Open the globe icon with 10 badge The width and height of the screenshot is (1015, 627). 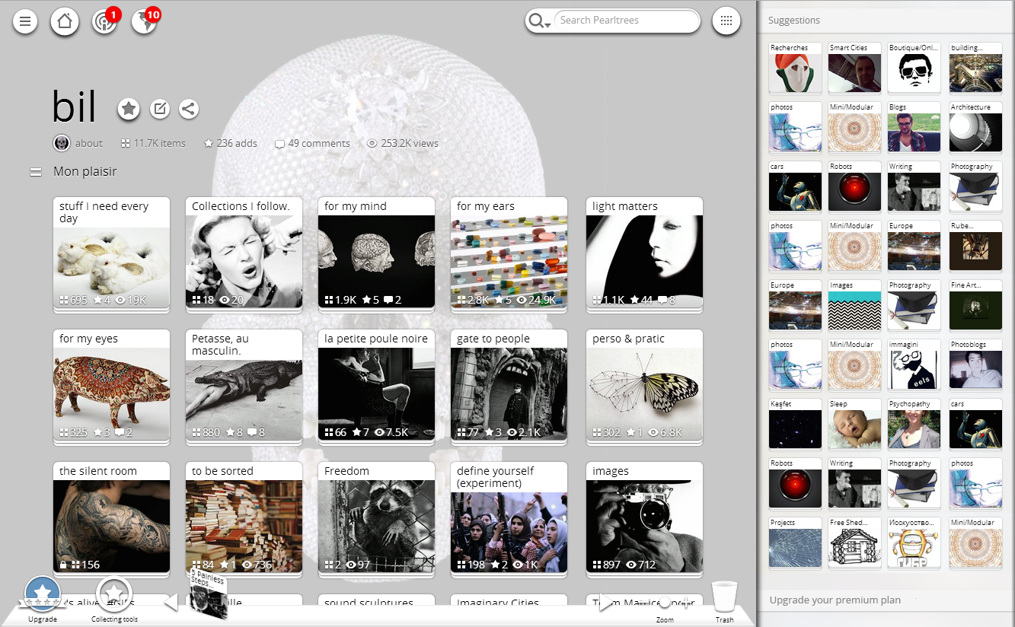point(144,21)
